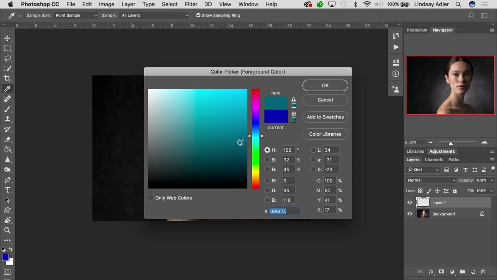
Task: Click OK in Color Picker
Action: [x=325, y=85]
